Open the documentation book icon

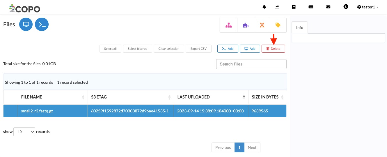pos(294,7)
